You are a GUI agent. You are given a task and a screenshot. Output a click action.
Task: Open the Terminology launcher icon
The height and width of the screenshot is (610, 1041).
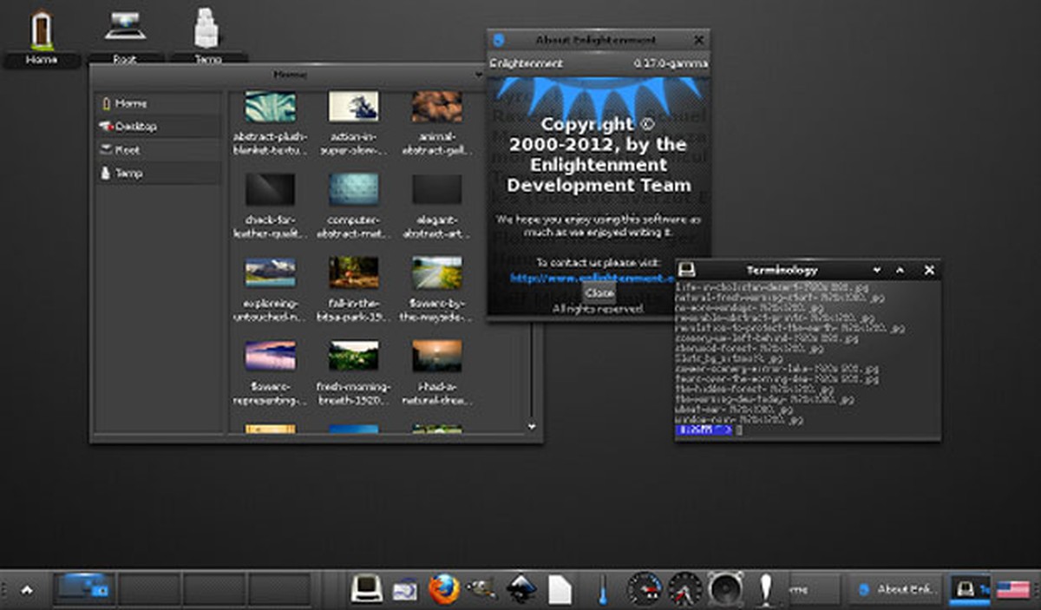click(365, 587)
